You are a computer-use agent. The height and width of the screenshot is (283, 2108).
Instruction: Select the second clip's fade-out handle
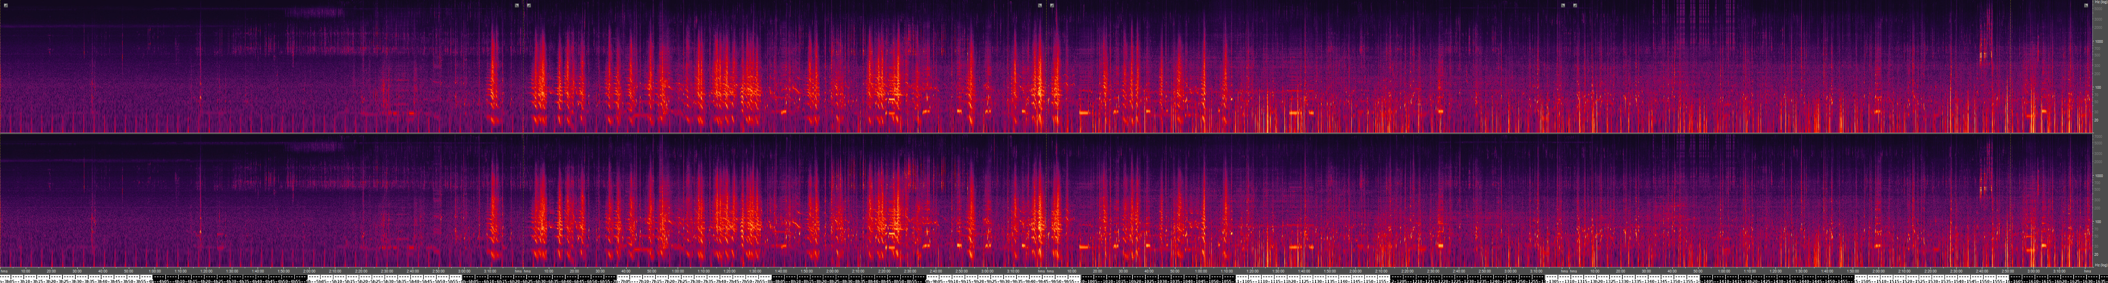click(x=1040, y=5)
